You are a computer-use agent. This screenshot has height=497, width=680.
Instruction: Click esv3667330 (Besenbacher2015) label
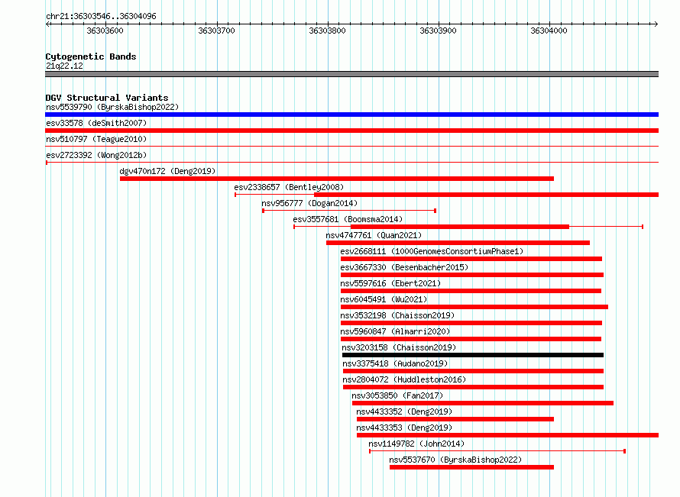405,267
